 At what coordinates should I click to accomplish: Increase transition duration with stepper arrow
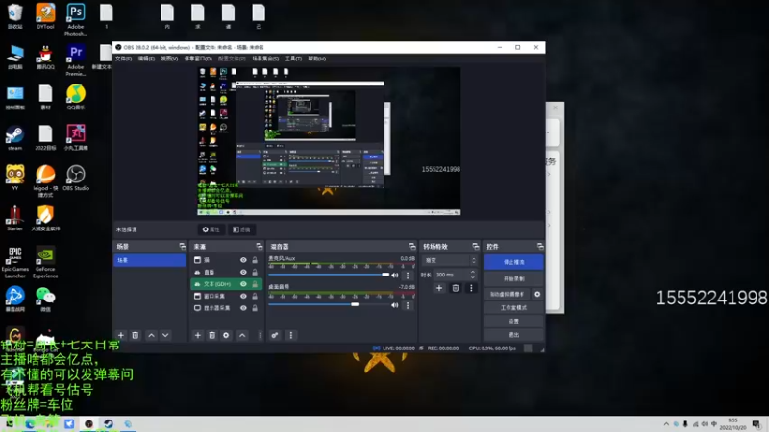pyautogui.click(x=473, y=273)
